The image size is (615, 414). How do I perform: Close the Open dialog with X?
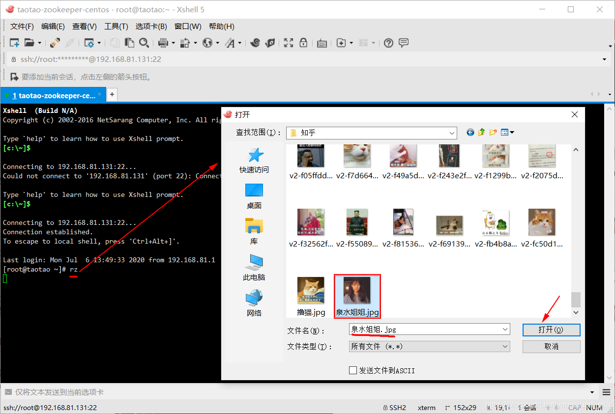coord(575,114)
